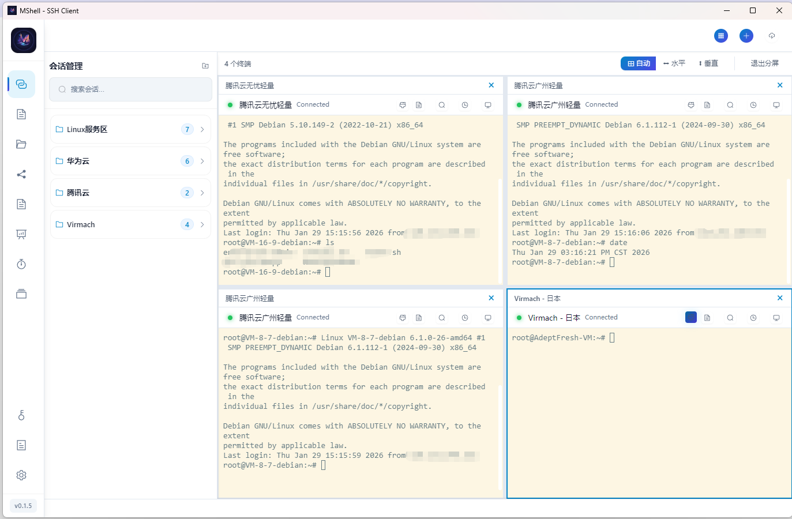Click the blue plus new session button
This screenshot has height=519, width=792.
[x=746, y=36]
